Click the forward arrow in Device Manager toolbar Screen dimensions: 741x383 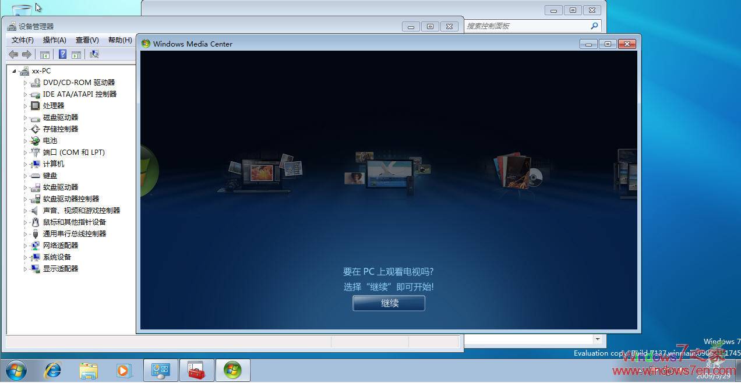27,54
